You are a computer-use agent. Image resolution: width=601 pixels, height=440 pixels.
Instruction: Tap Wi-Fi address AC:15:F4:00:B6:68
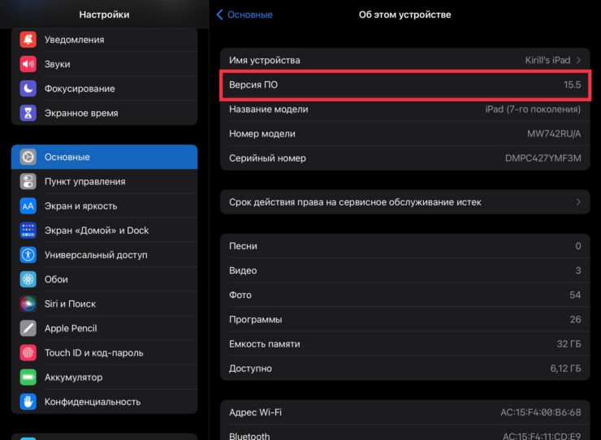(541, 412)
